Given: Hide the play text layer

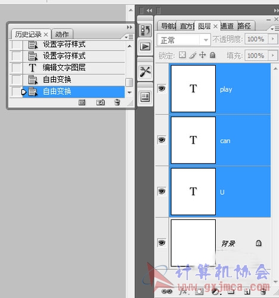Looking at the screenshot, I should coord(162,88).
